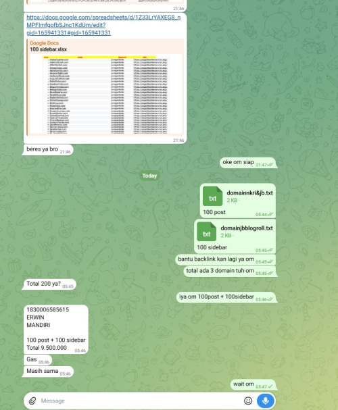Viewport: 338px width, 410px height.
Task: Click the Message input field
Action: tap(140, 401)
